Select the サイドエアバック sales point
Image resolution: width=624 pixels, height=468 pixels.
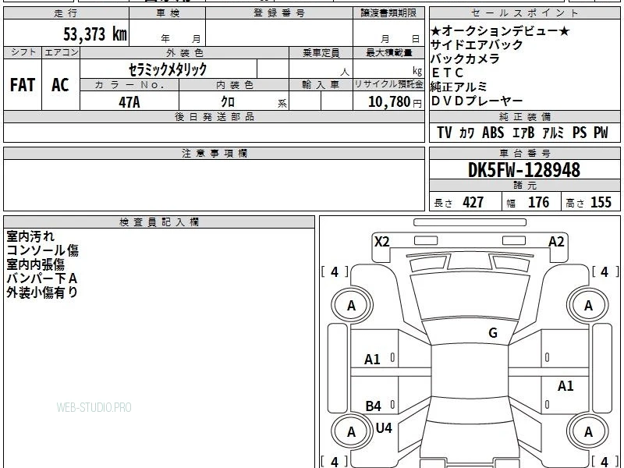477,44
